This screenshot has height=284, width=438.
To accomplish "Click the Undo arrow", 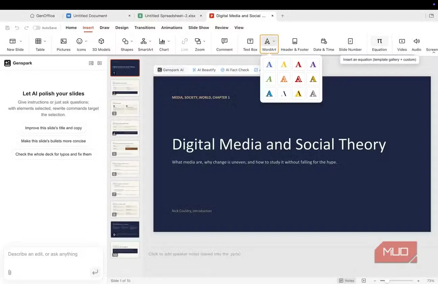I will pos(17,28).
